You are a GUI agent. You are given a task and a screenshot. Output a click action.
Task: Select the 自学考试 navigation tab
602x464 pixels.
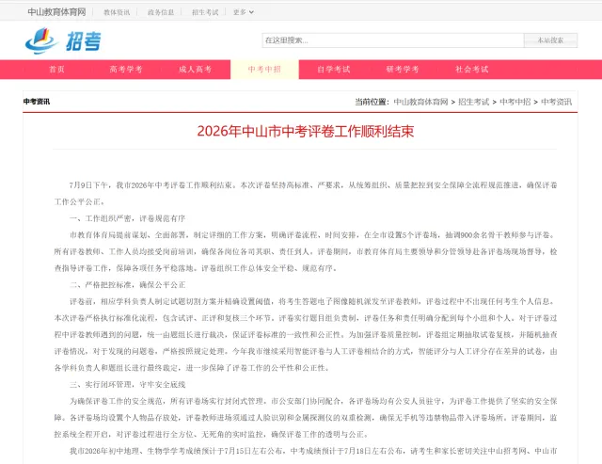tap(334, 70)
